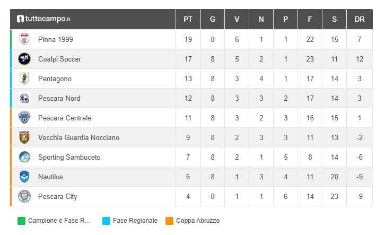Open the Pescara Nord club logo
This screenshot has width=385, height=235.
[x=24, y=98]
